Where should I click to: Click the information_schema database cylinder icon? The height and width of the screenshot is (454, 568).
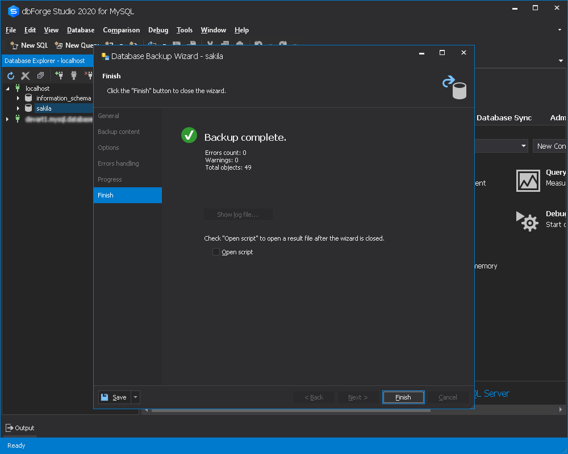point(28,98)
